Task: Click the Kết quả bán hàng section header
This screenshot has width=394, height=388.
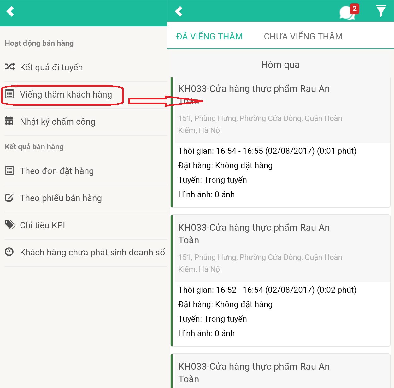Action: click(x=34, y=147)
